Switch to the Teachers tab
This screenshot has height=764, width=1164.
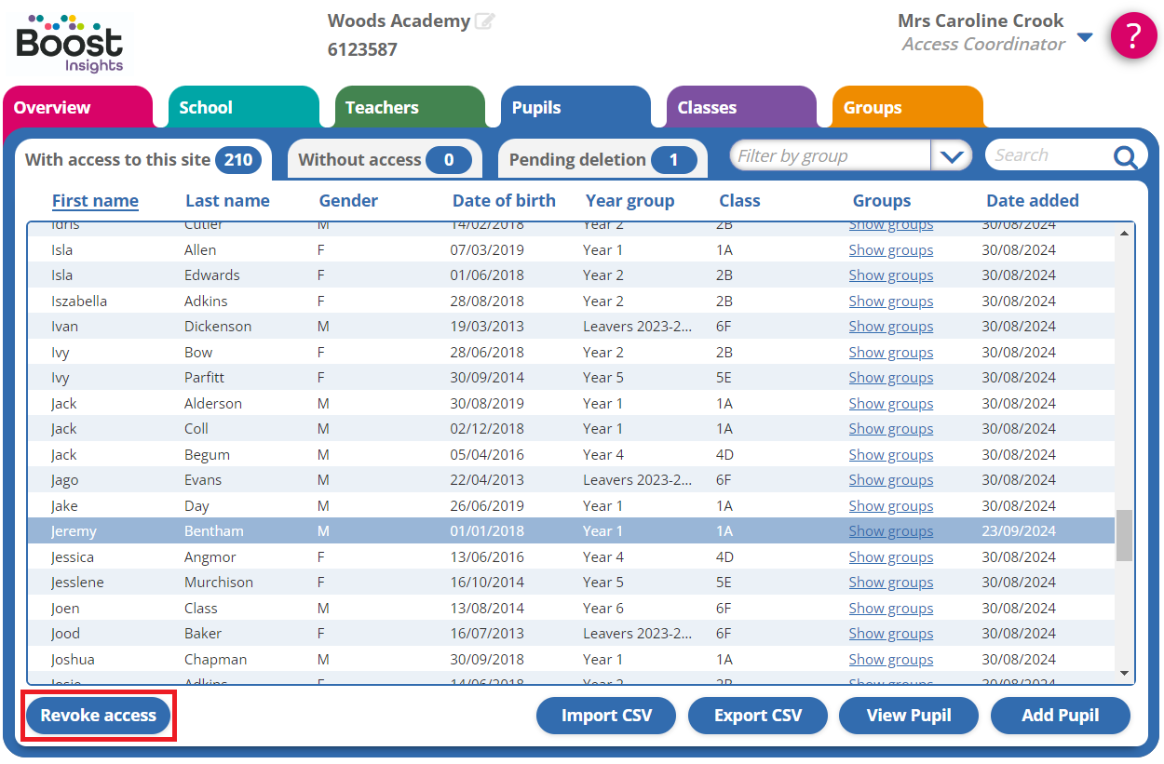click(x=410, y=108)
